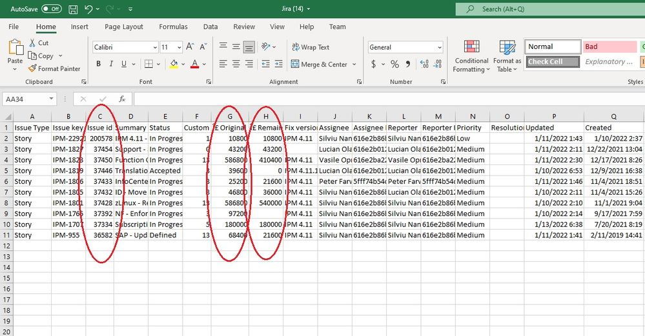Top align cell contents
The image size is (645, 336).
coord(223,46)
